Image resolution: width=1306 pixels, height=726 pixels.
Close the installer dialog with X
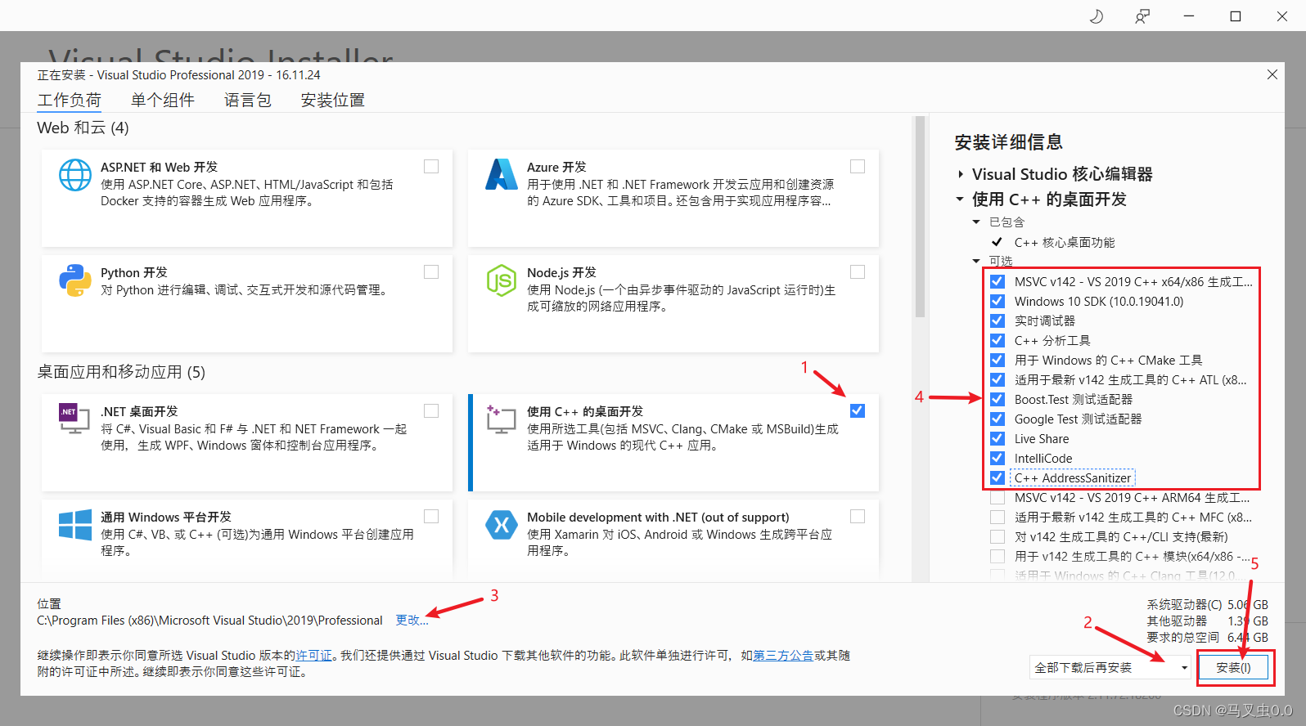point(1272,74)
